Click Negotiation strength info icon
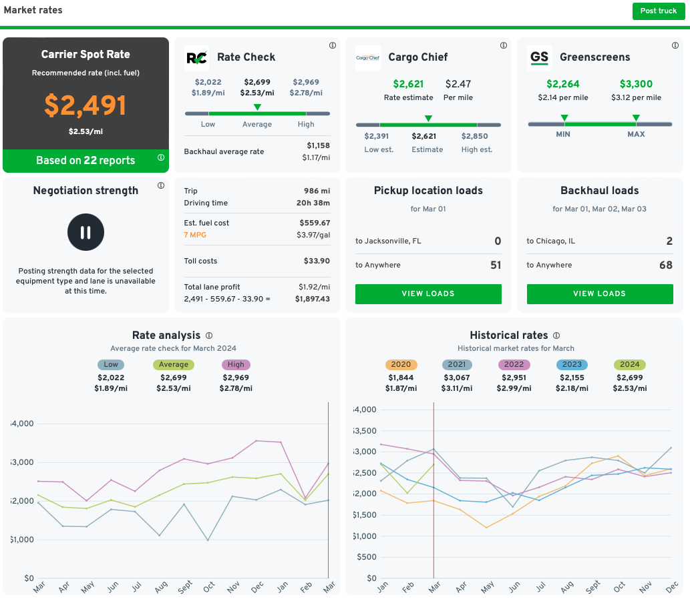 tap(161, 185)
